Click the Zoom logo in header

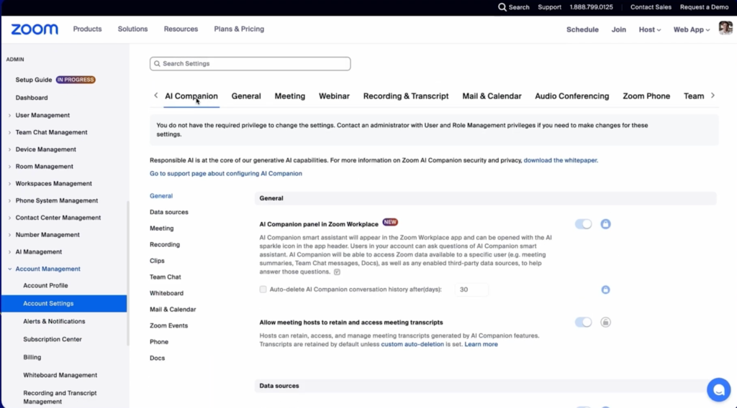[x=35, y=29]
